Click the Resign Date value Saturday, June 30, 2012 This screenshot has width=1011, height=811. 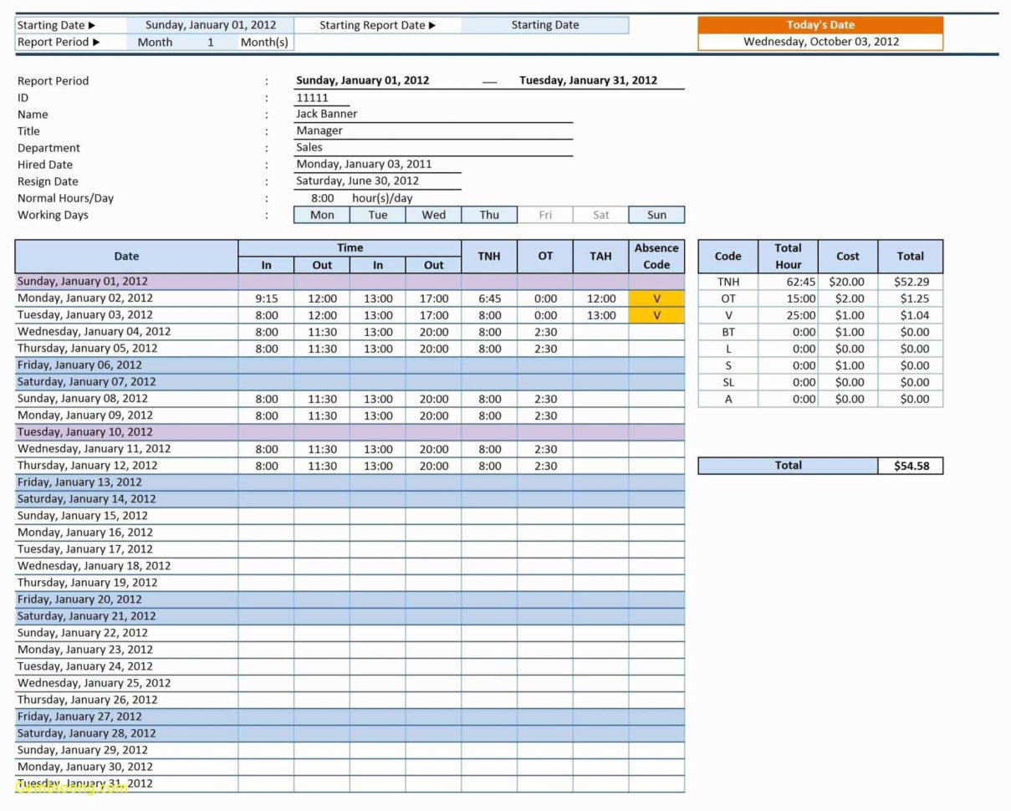tap(377, 181)
